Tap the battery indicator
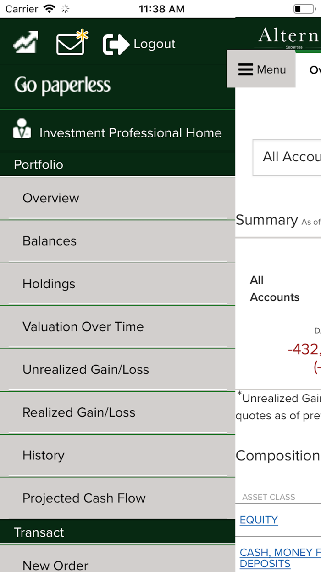The height and width of the screenshot is (572, 321). click(x=304, y=8)
